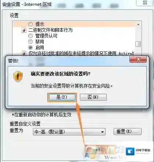This screenshot has height=162, width=154.
Task: Click the settings list scroll-up arrow
Action: click(138, 24)
